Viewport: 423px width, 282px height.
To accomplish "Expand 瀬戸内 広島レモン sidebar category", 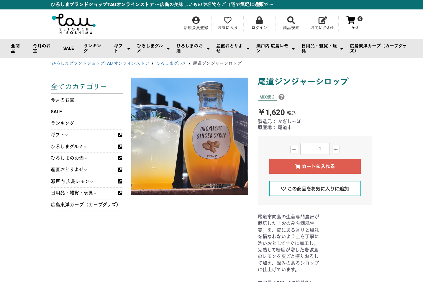I will tap(92, 182).
